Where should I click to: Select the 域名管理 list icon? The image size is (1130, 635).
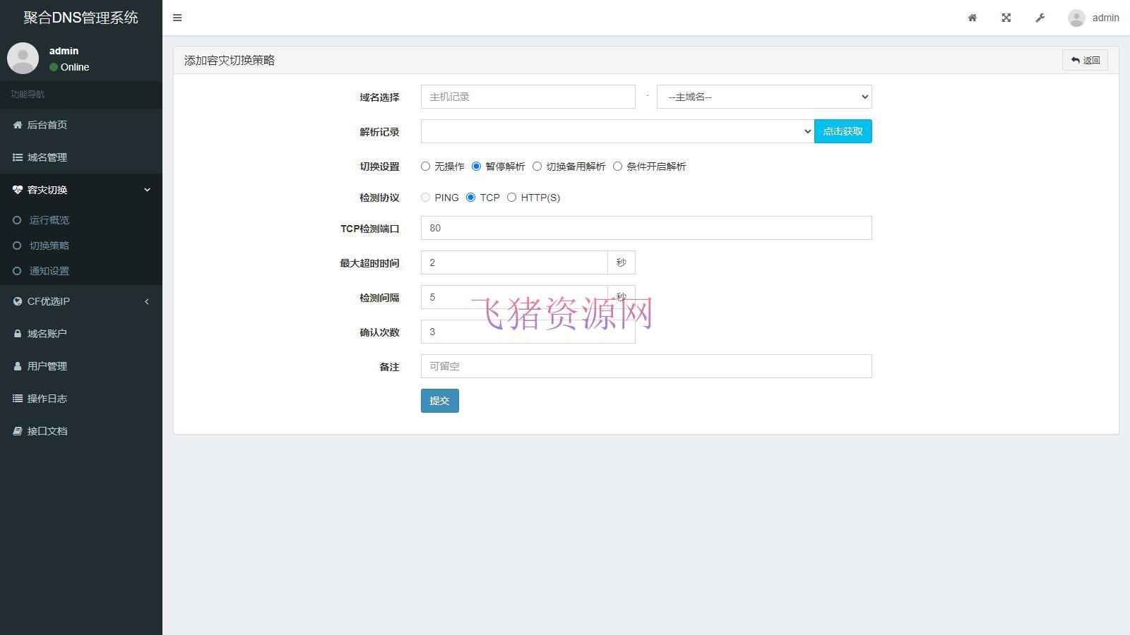tap(18, 157)
